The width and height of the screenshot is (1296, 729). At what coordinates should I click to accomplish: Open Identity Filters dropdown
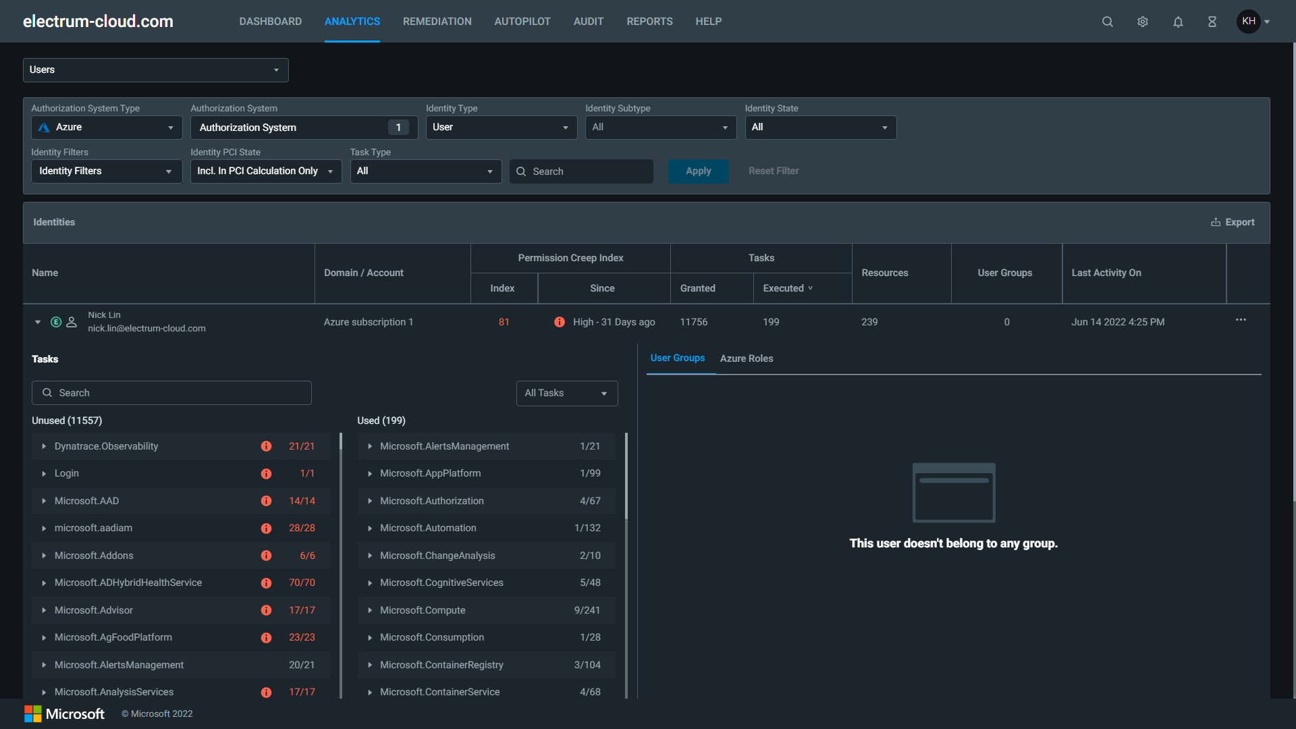[107, 171]
